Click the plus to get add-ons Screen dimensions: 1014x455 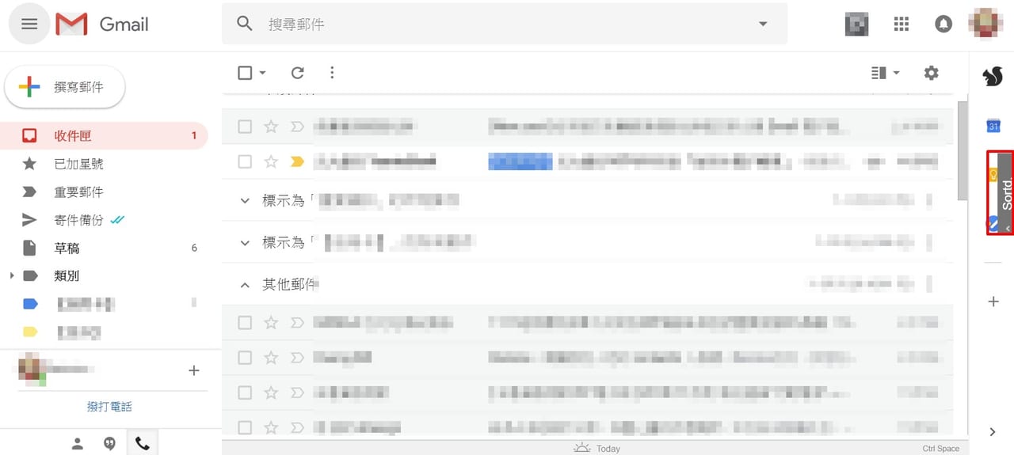click(993, 301)
